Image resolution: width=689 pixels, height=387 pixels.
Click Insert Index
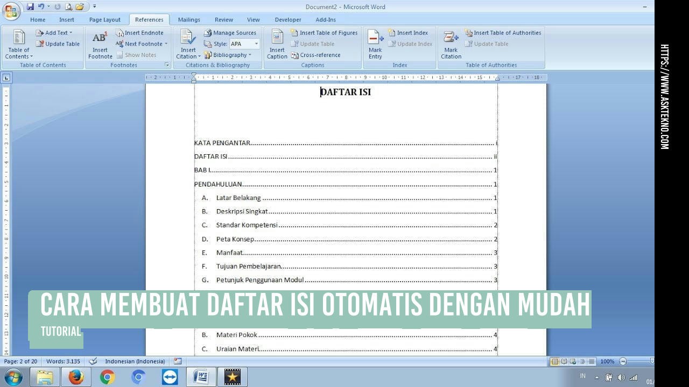click(407, 33)
